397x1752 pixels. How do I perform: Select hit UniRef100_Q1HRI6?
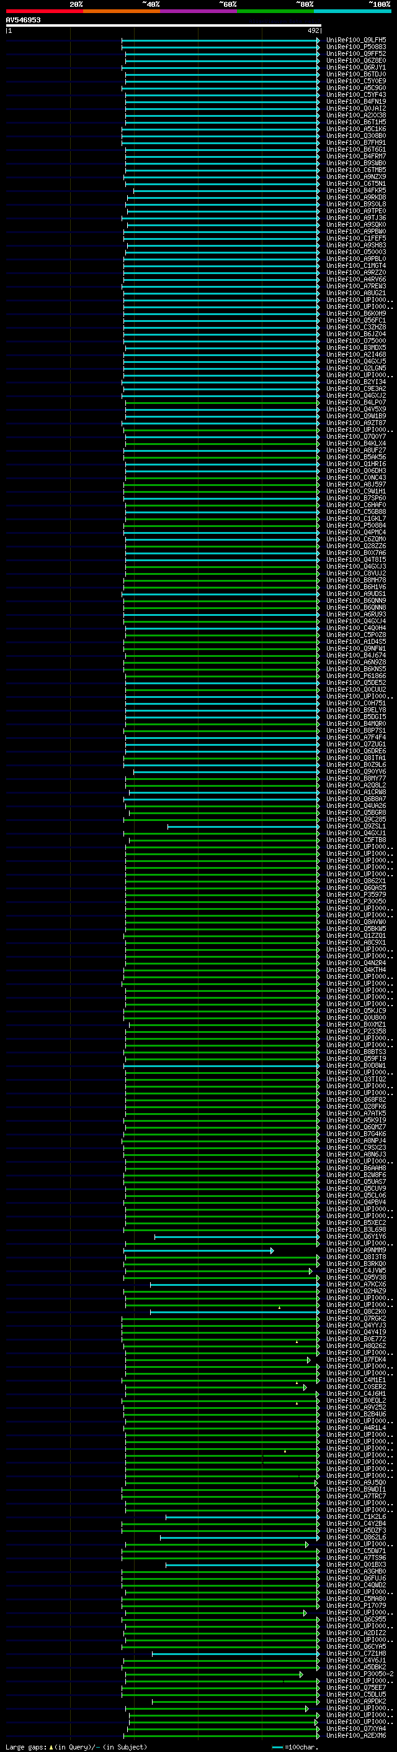click(356, 464)
